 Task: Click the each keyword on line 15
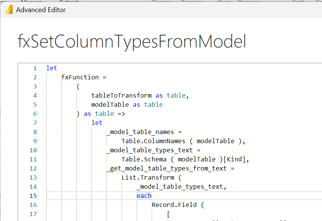144,196
